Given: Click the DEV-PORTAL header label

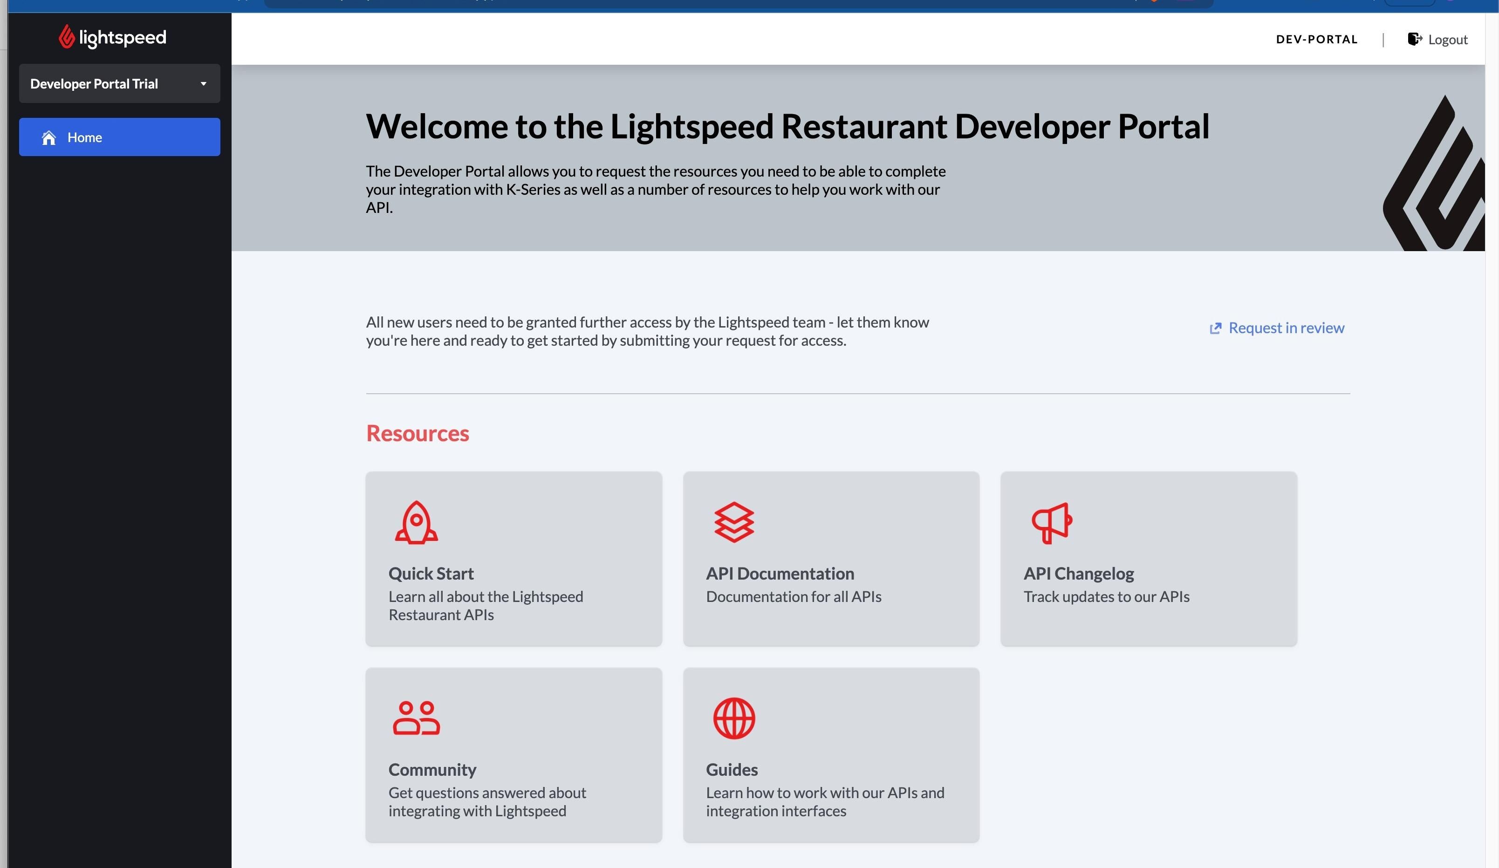Looking at the screenshot, I should pyautogui.click(x=1316, y=39).
